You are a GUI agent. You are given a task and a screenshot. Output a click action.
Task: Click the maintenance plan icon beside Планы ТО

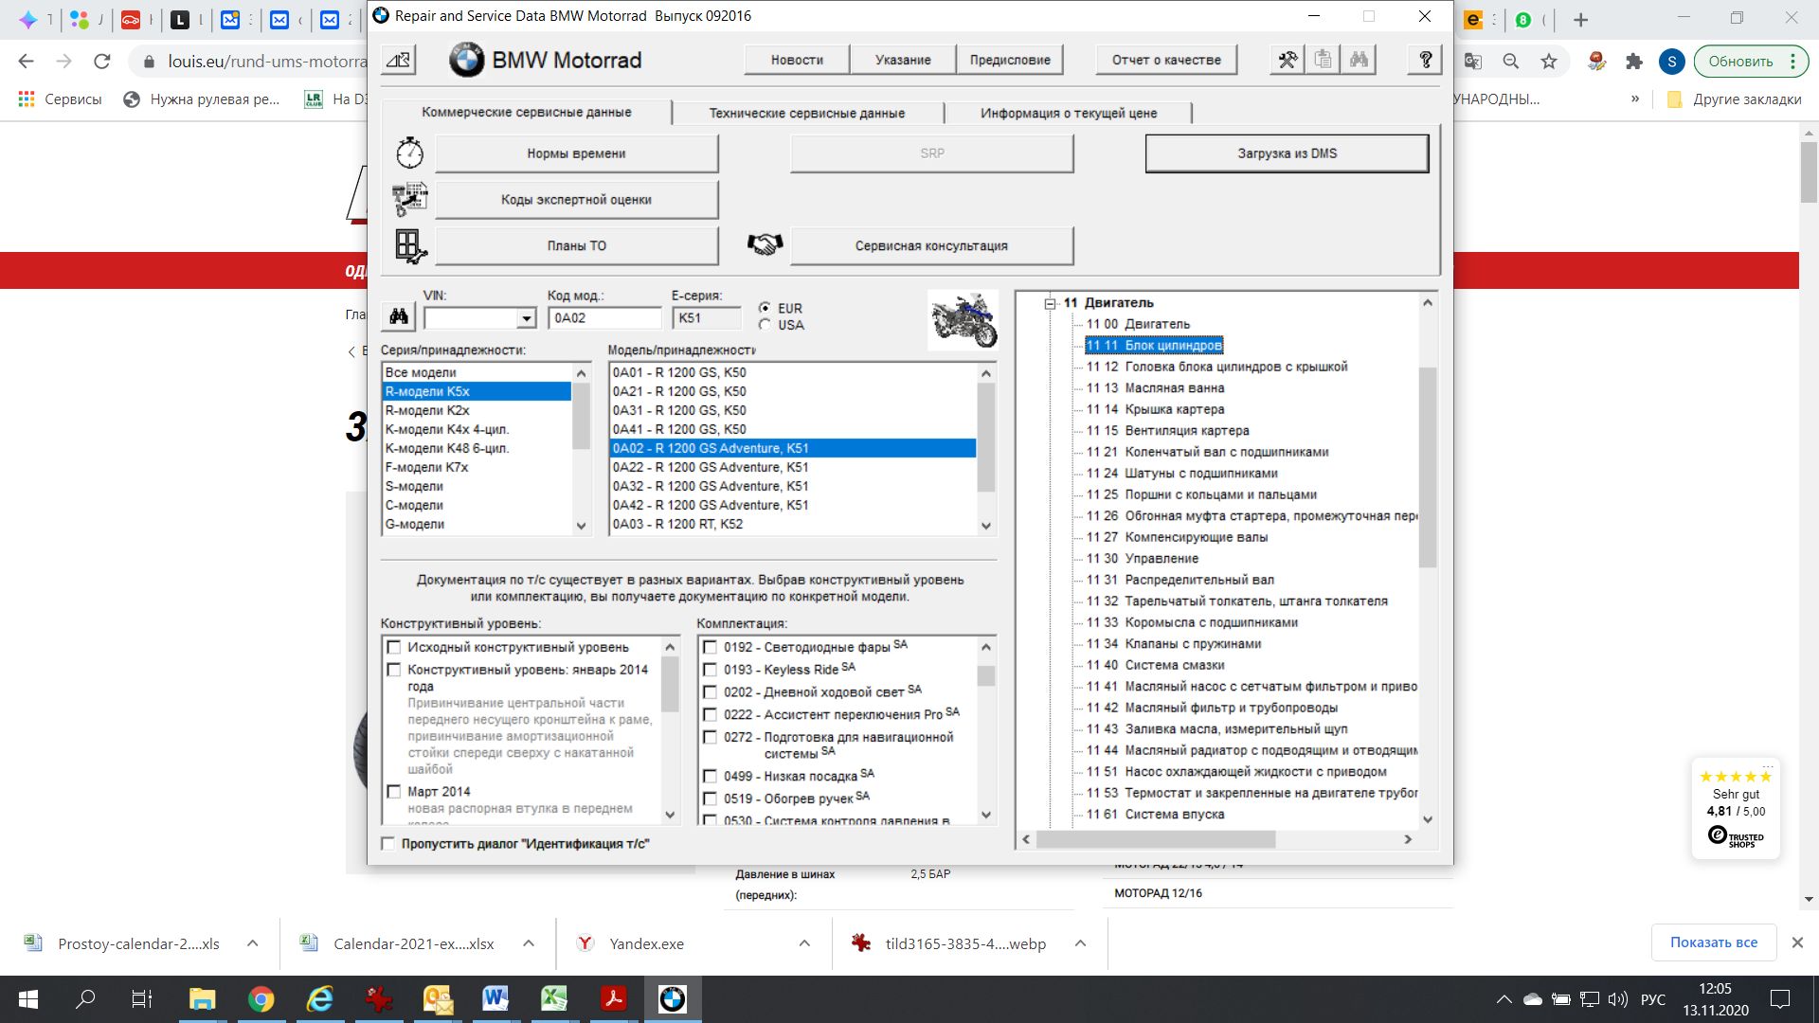coord(409,245)
